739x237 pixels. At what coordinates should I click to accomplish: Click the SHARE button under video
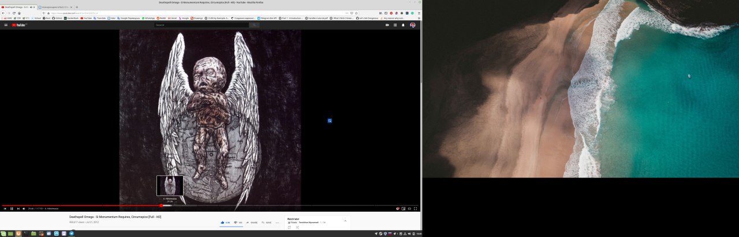click(252, 223)
